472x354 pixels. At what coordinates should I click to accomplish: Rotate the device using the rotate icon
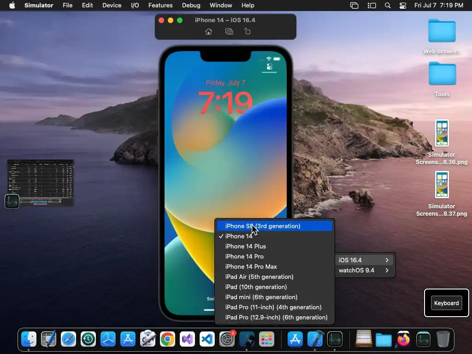(x=248, y=31)
